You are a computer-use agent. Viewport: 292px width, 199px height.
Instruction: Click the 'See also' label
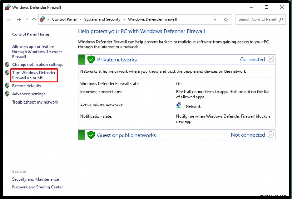(x=19, y=171)
